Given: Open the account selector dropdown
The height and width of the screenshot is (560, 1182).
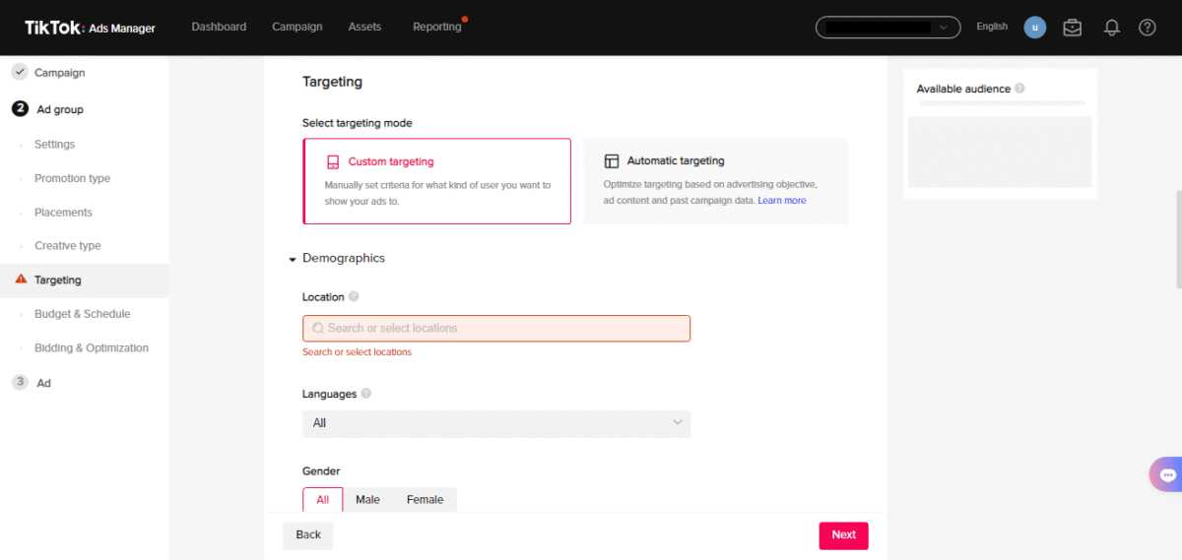Looking at the screenshot, I should click(x=887, y=28).
